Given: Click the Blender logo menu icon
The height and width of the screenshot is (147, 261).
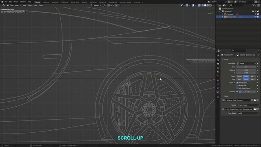Looking at the screenshot, I should (x=2, y=2).
